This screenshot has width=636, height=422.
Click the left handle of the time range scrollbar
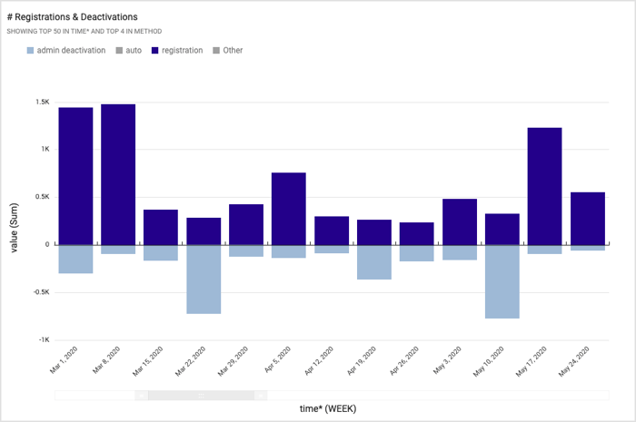142,395
